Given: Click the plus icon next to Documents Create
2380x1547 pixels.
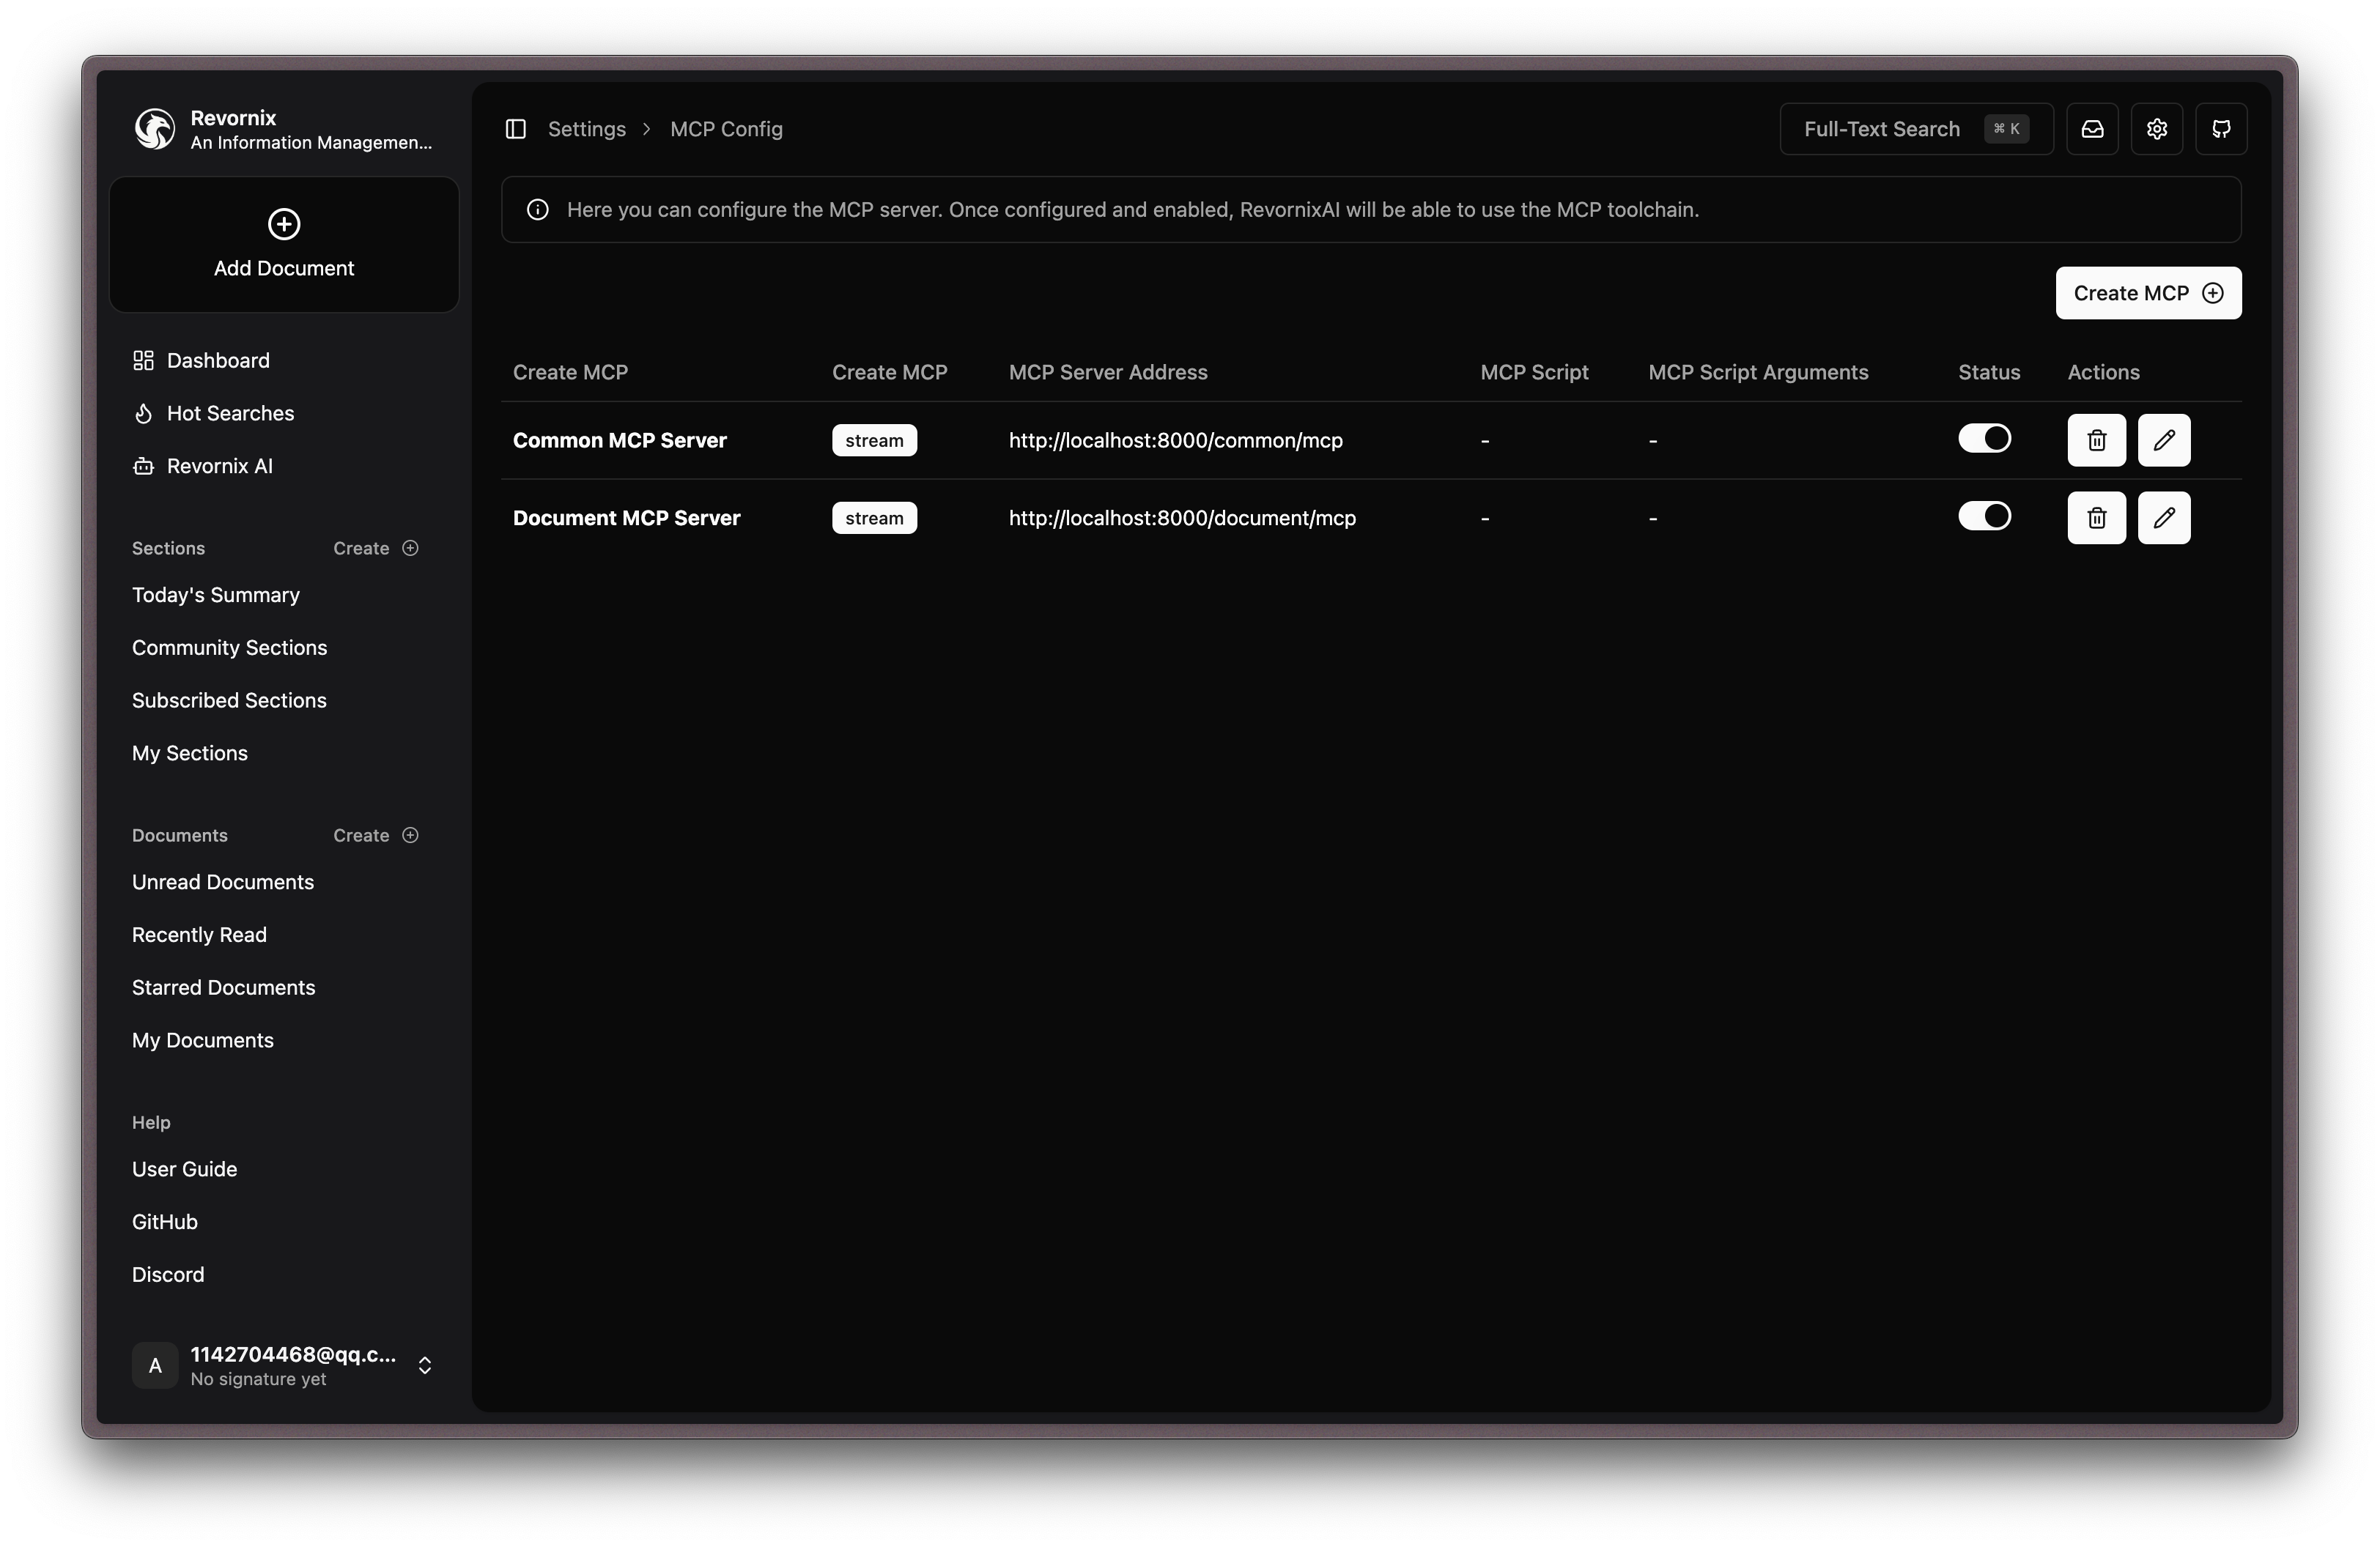Looking at the screenshot, I should pyautogui.click(x=410, y=836).
